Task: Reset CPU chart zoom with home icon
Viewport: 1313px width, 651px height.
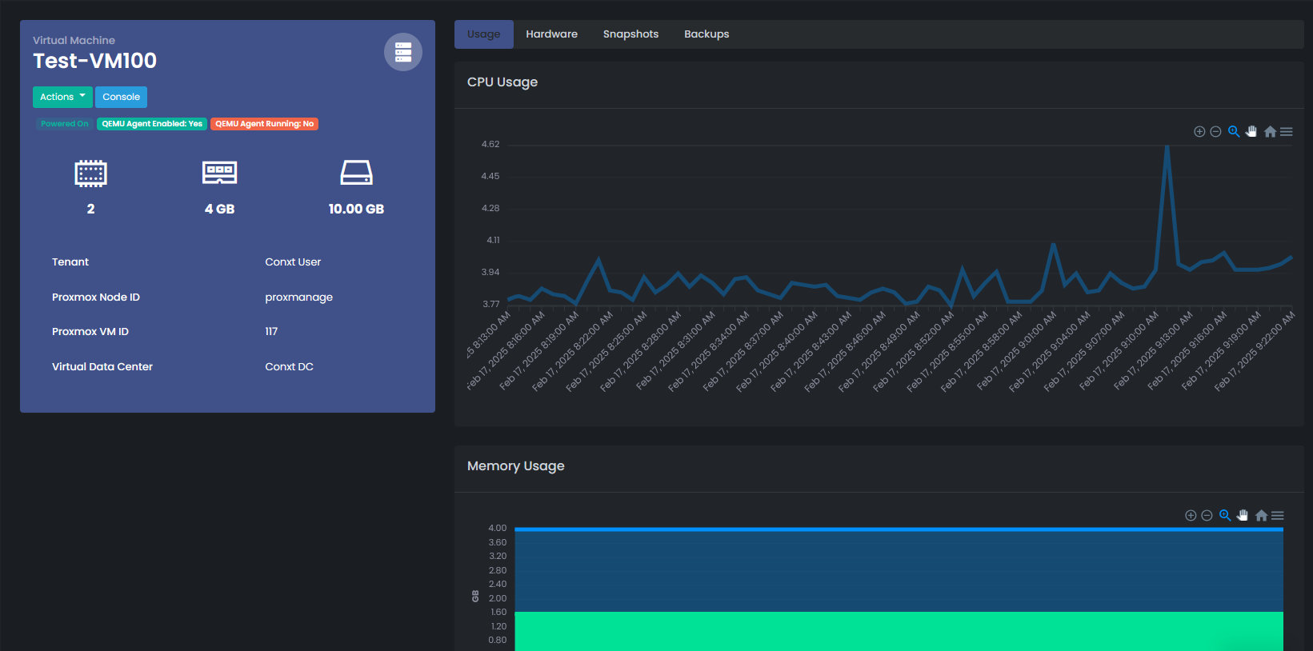Action: point(1270,132)
